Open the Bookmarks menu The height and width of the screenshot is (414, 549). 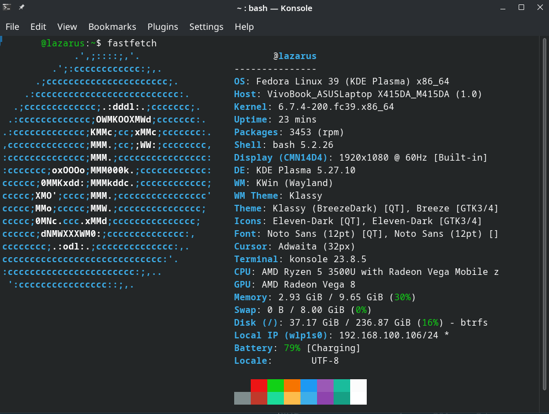point(112,26)
